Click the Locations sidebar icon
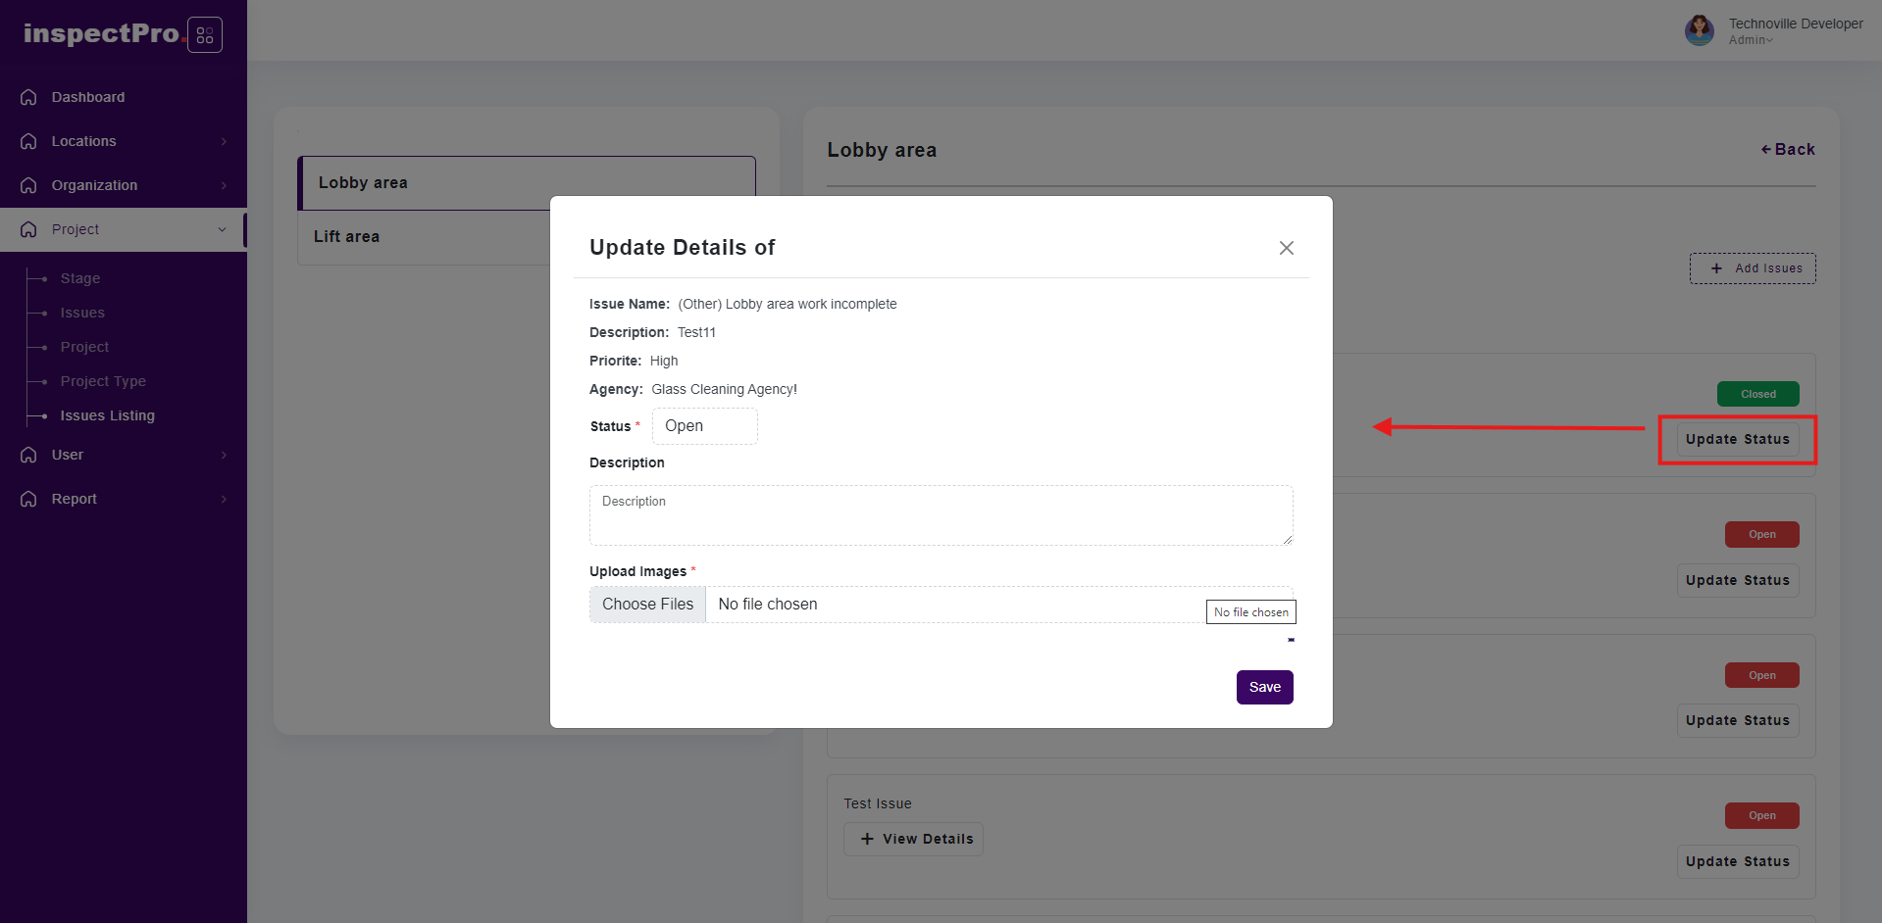The height and width of the screenshot is (923, 1882). pos(28,141)
